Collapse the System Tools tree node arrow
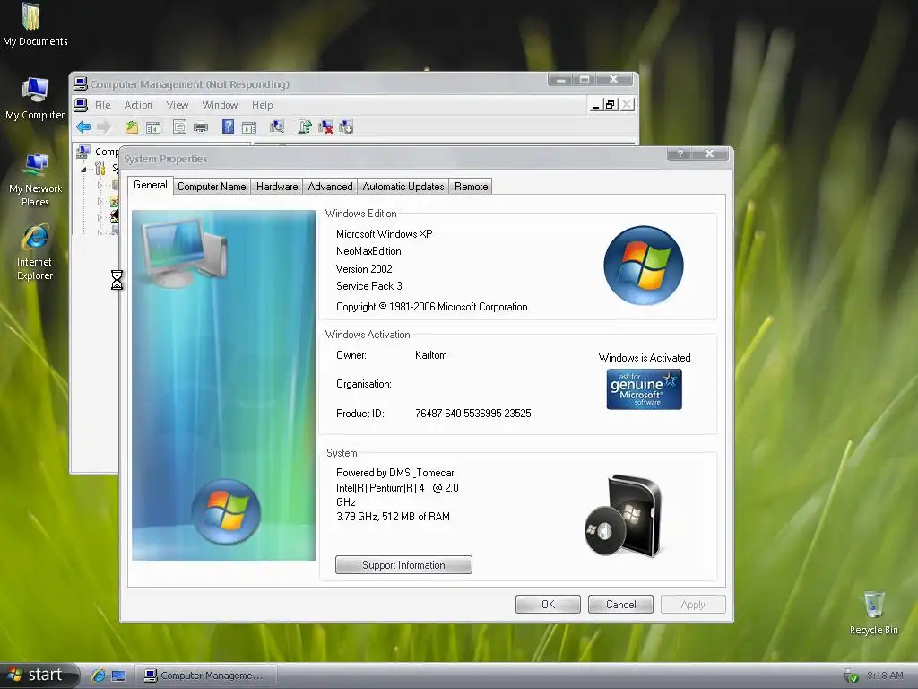 (x=83, y=170)
